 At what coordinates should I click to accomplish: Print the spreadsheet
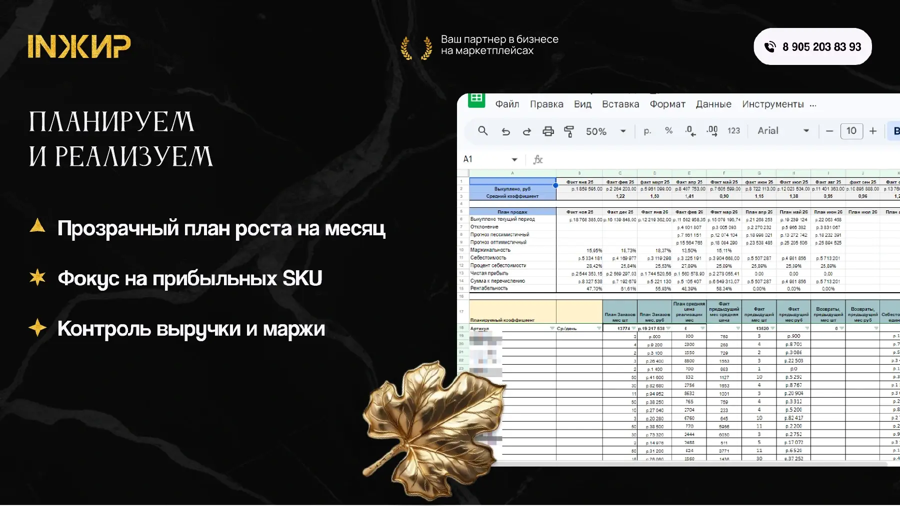(548, 131)
